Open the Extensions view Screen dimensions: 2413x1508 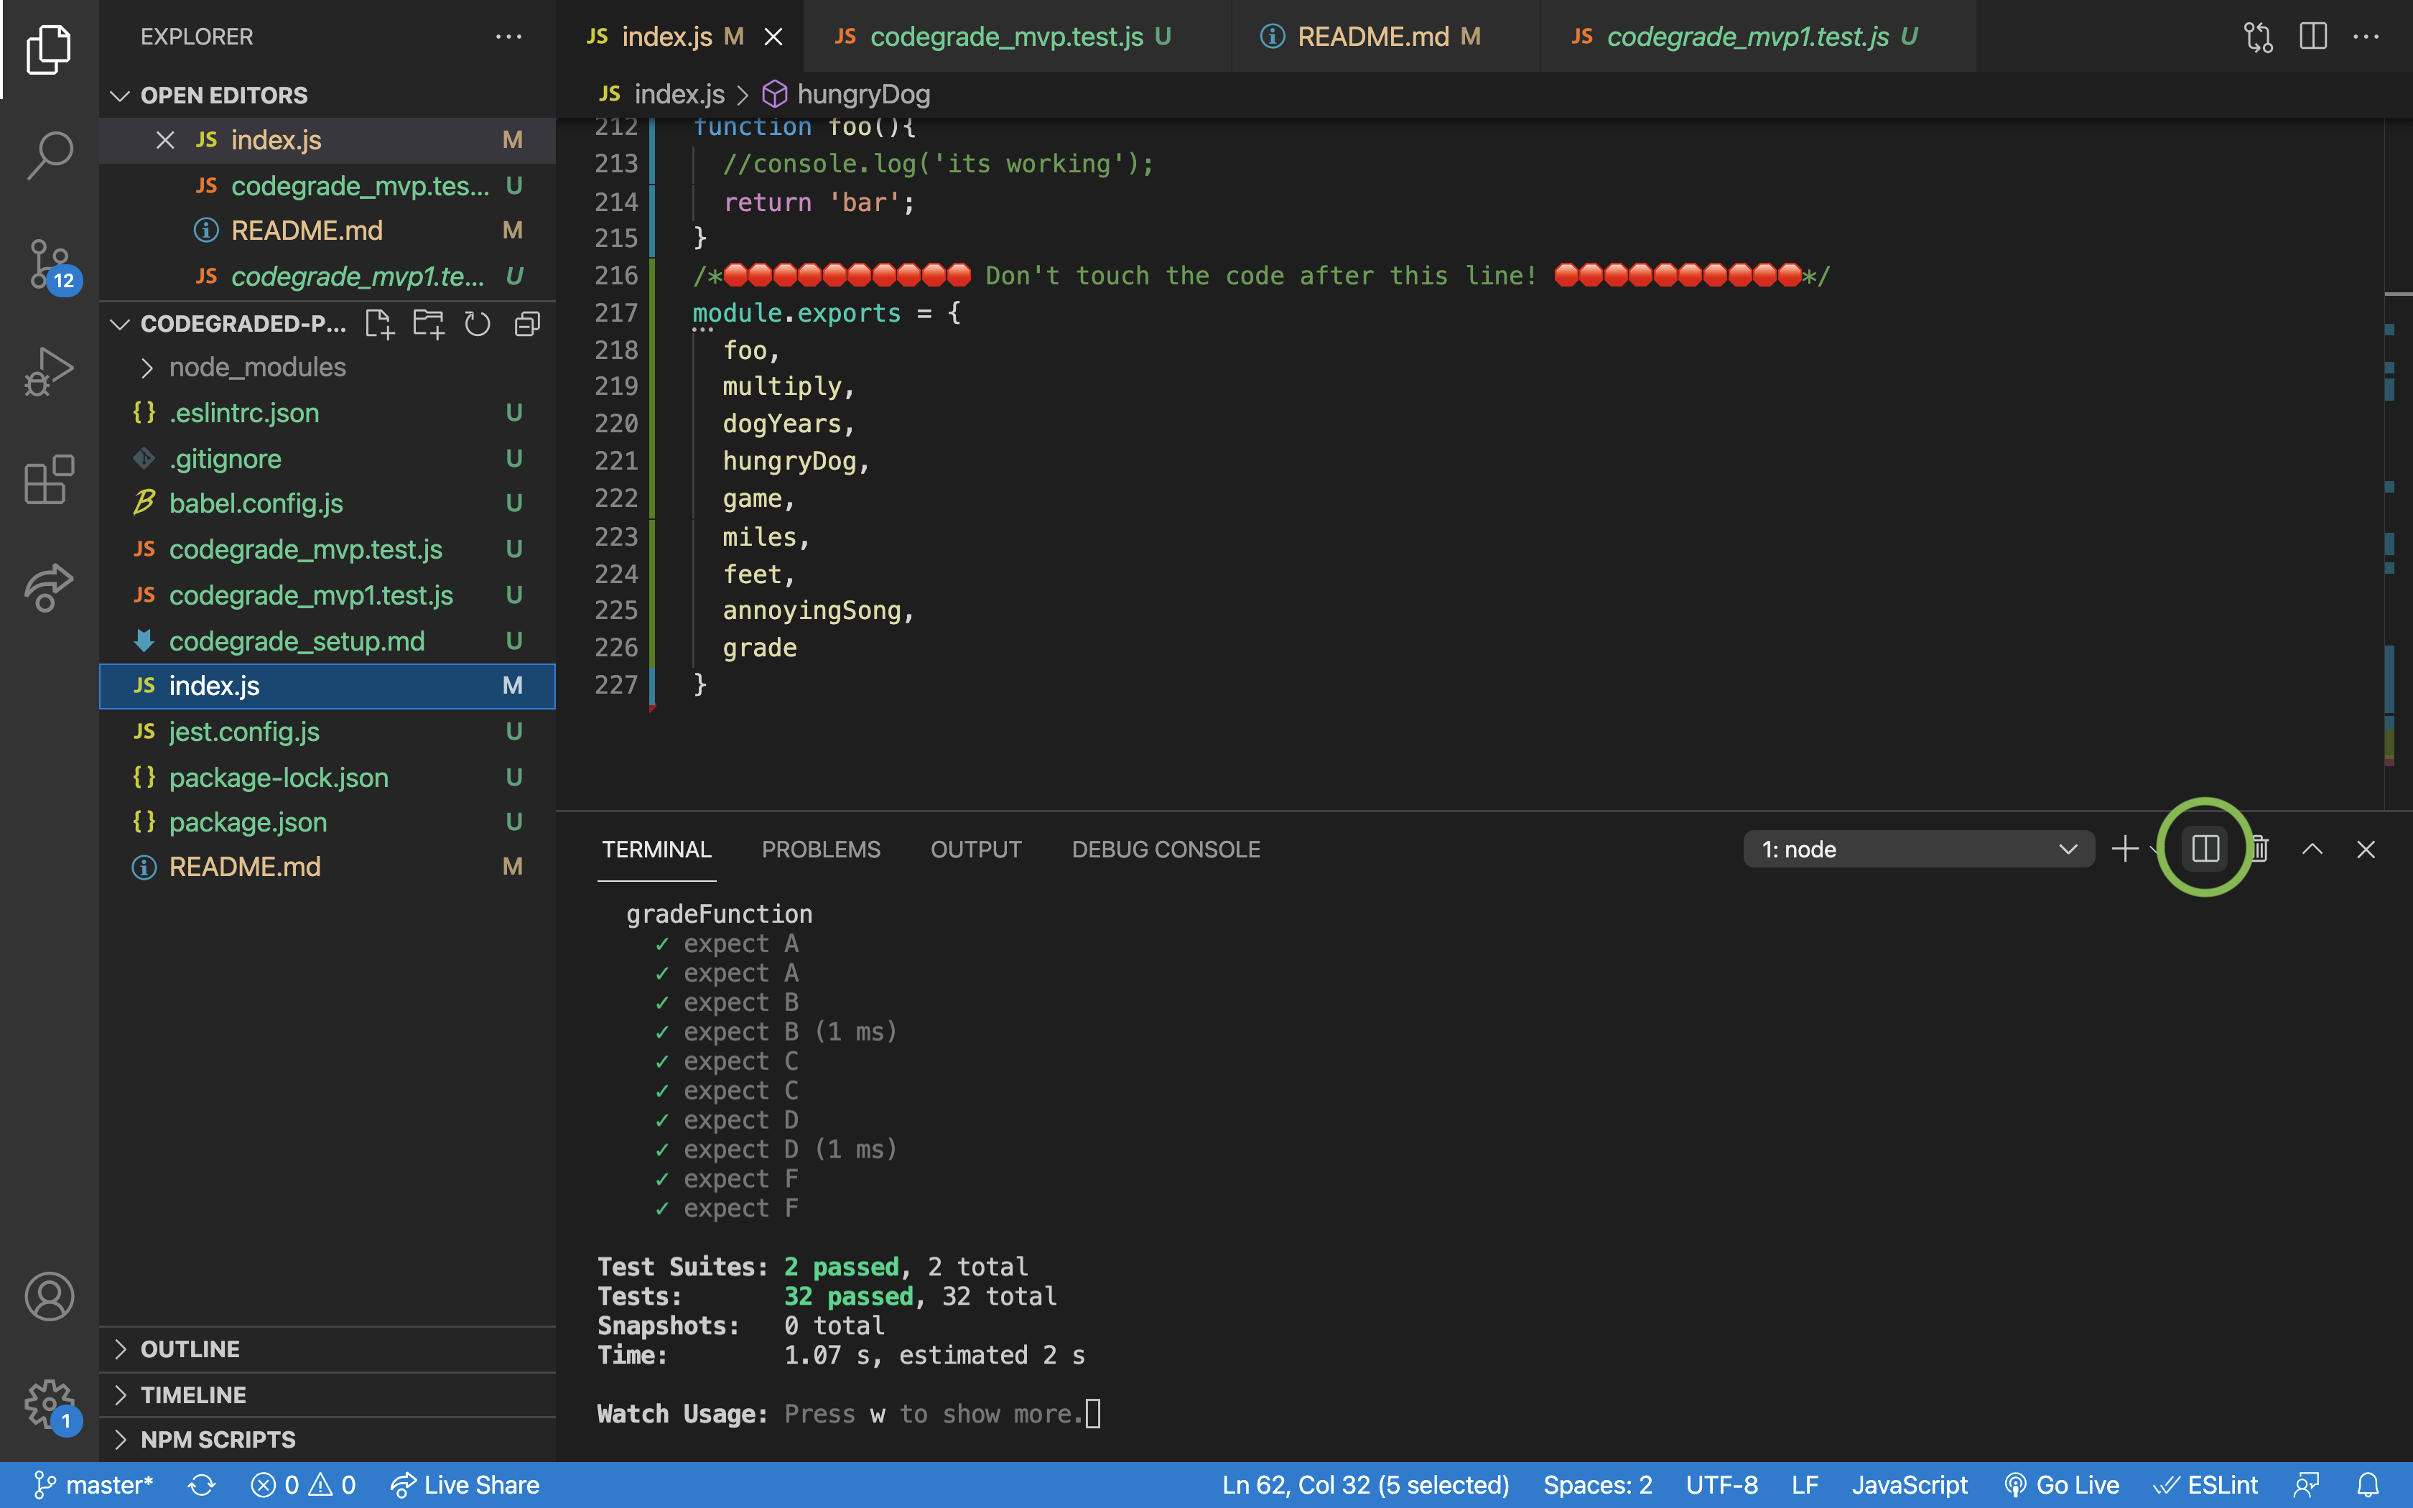tap(49, 480)
